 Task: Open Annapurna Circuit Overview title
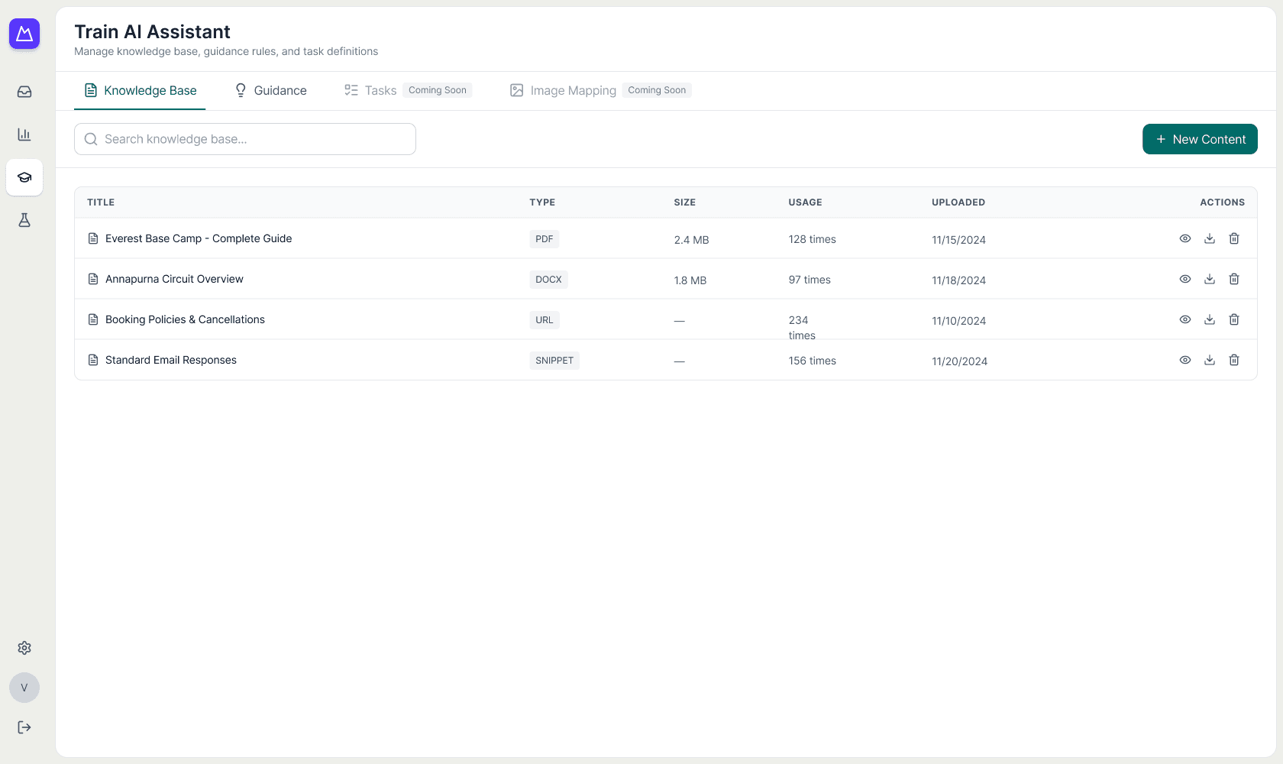point(174,279)
